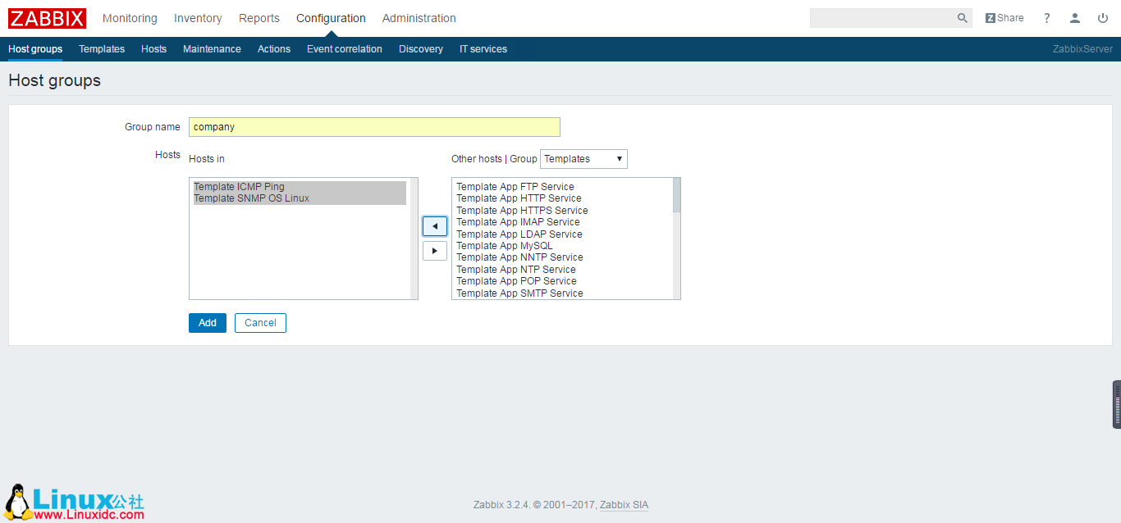Open the Share panel via the Z Share icon

click(1004, 17)
